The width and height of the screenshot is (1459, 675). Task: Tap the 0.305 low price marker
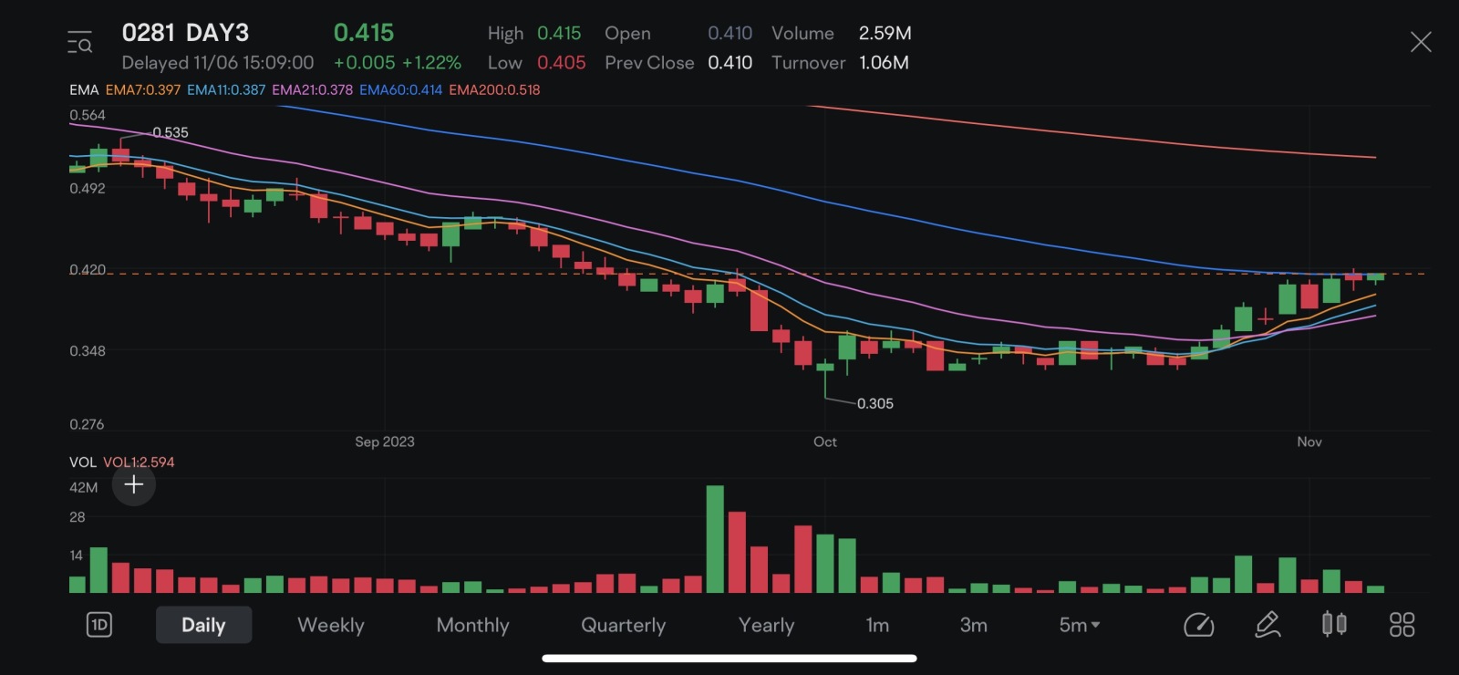tap(874, 403)
